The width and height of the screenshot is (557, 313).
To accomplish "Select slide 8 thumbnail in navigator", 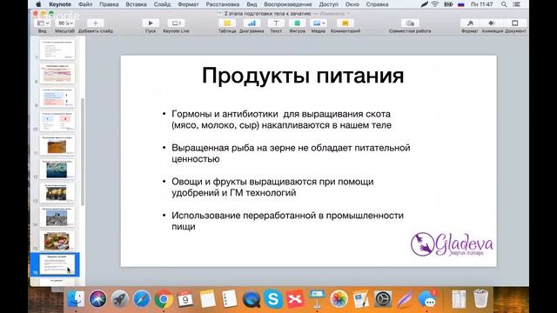I will coord(57,74).
